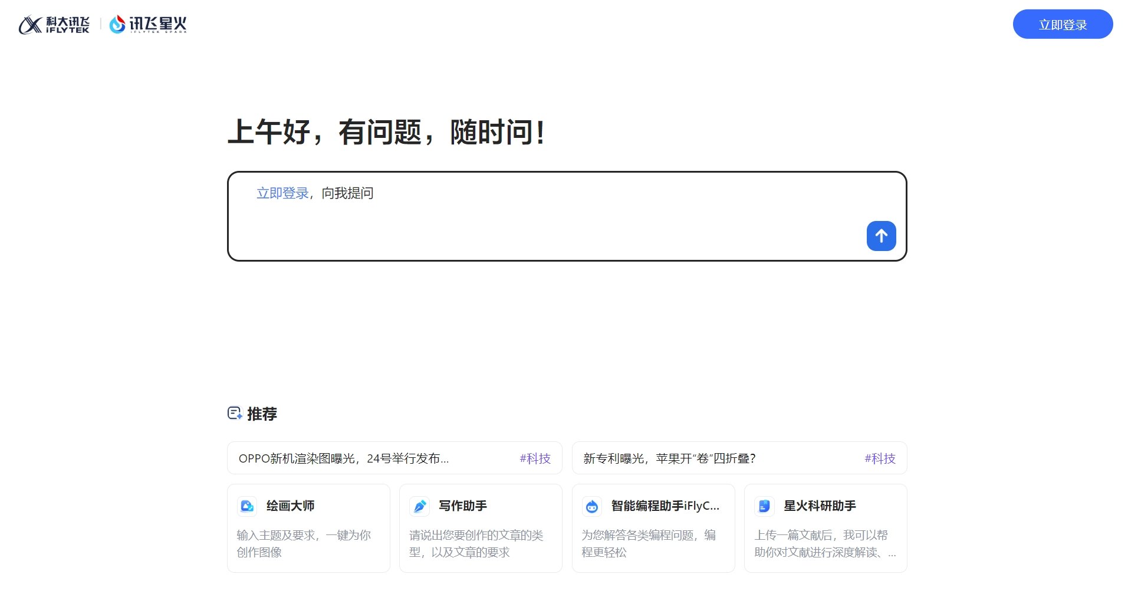Open the 星火科研助手 assistant card

pos(826,527)
